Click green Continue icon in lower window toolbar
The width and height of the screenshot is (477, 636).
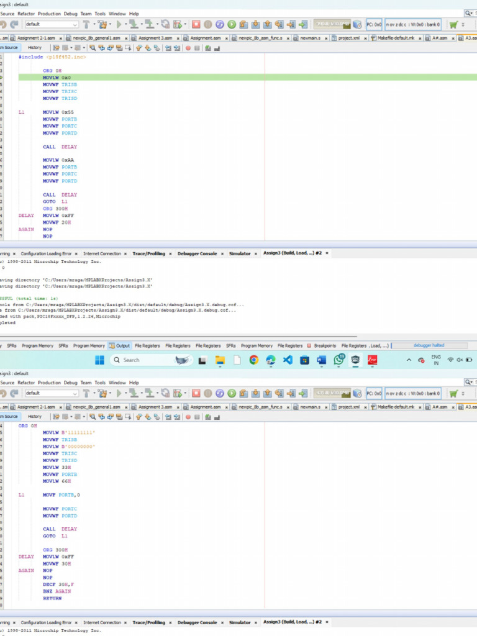(232, 393)
